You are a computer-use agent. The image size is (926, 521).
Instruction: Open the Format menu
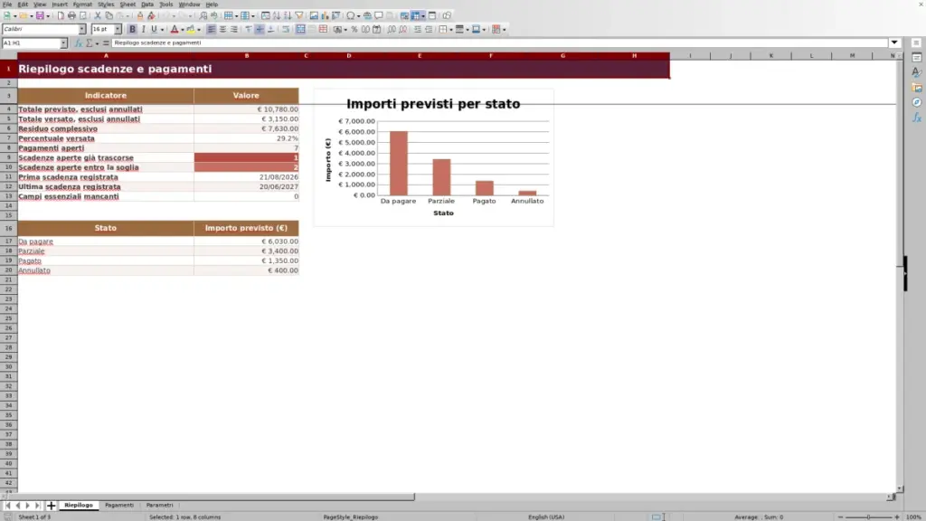82,5
